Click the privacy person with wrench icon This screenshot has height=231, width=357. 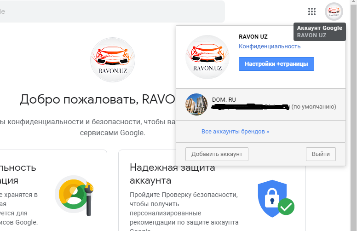pyautogui.click(x=74, y=196)
